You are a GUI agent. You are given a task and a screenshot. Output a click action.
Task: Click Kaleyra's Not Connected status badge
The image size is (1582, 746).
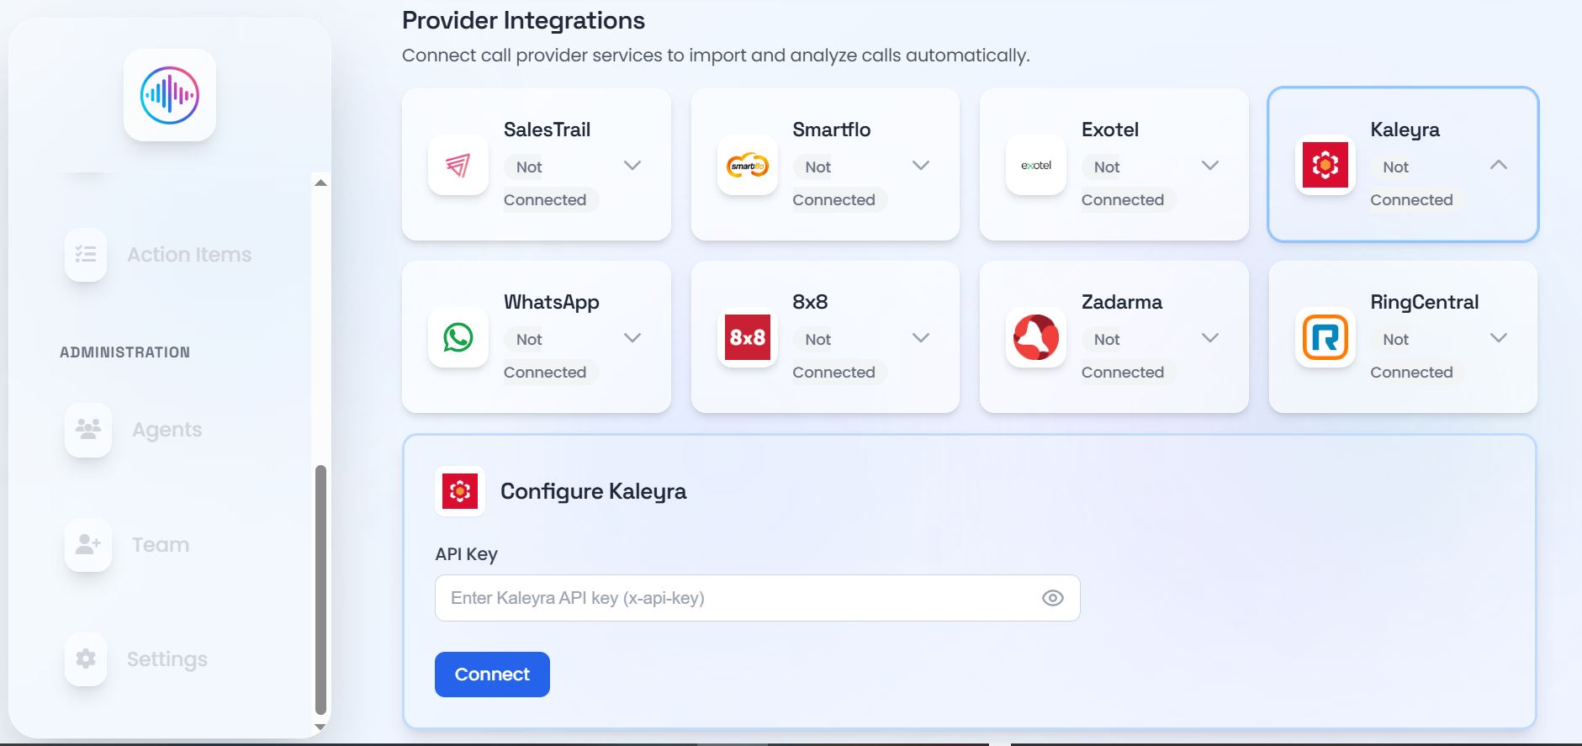tap(1417, 183)
